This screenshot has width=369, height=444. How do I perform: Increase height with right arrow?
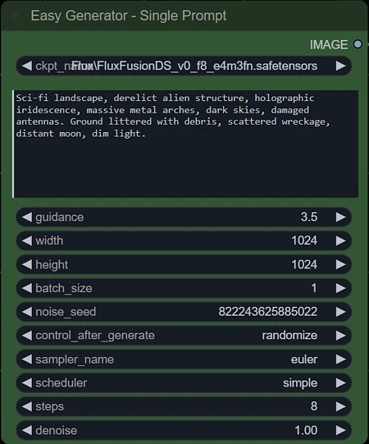340,264
